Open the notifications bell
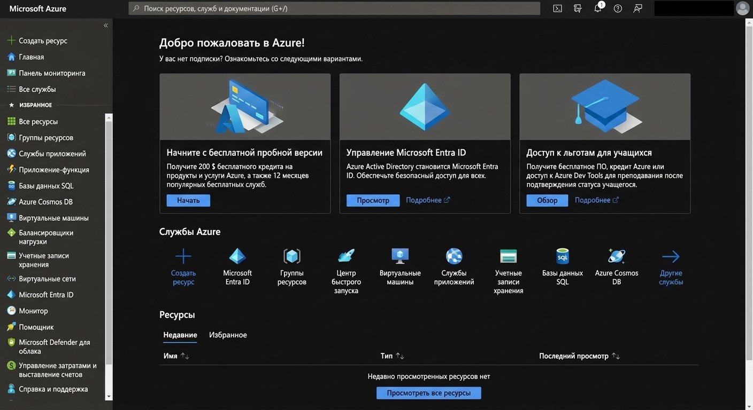 pyautogui.click(x=598, y=8)
